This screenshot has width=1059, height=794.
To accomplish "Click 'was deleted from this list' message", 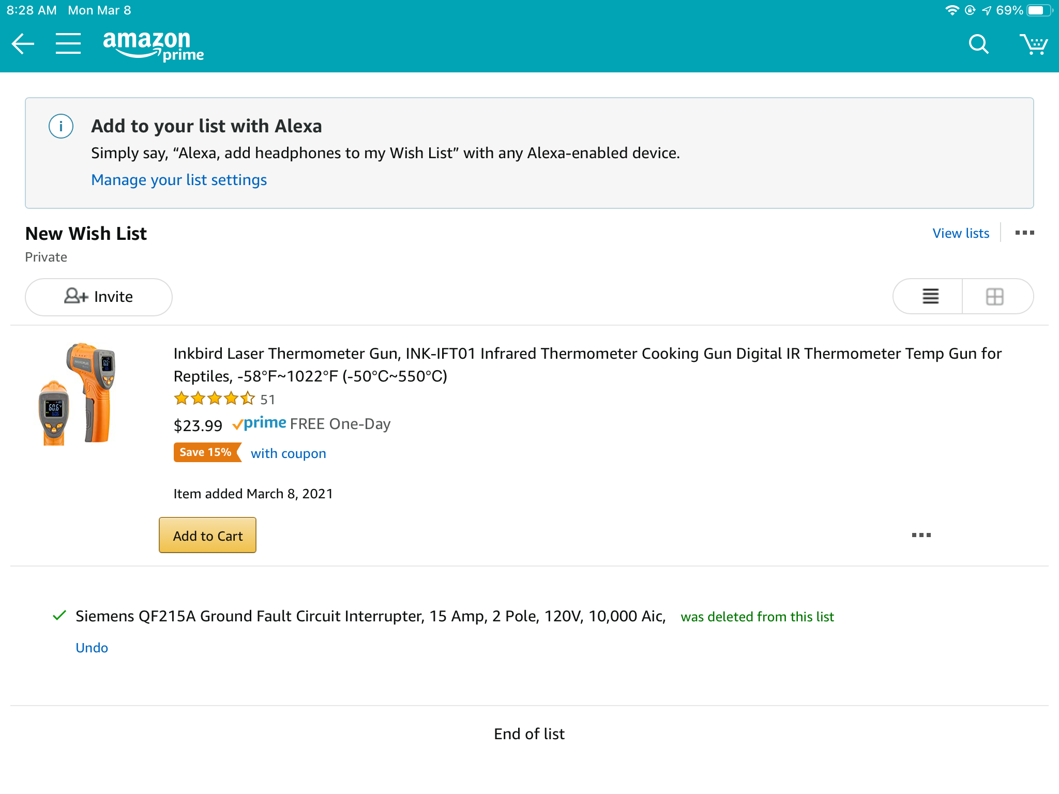I will pos(757,617).
